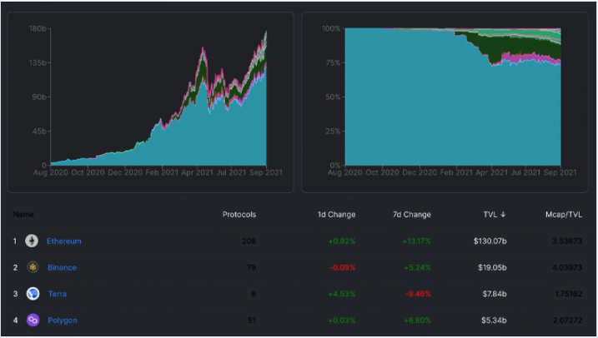The width and height of the screenshot is (598, 338).
Task: Sort table by 1d Change header
Action: (336, 215)
